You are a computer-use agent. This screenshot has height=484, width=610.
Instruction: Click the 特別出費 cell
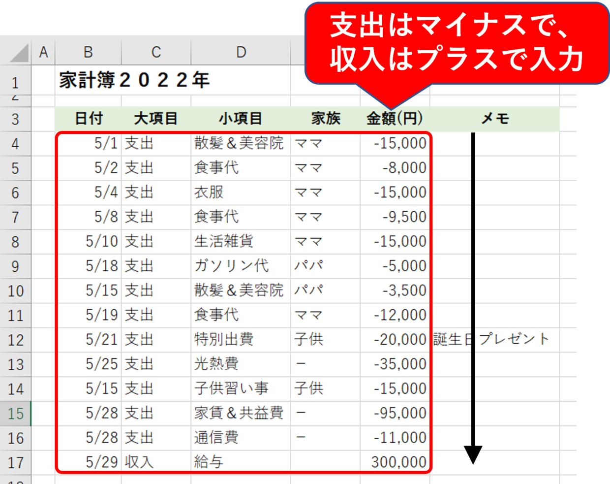241,340
